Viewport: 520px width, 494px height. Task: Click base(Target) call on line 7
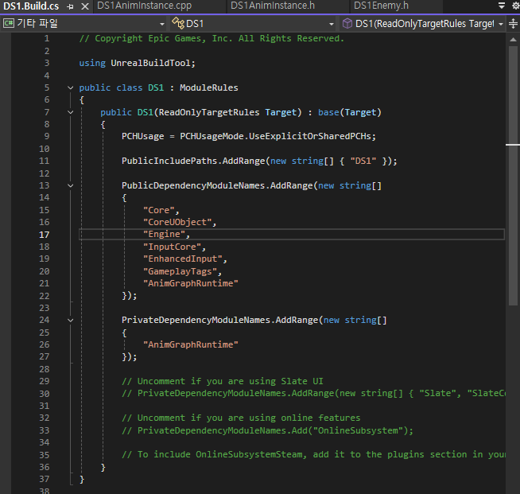coord(350,112)
